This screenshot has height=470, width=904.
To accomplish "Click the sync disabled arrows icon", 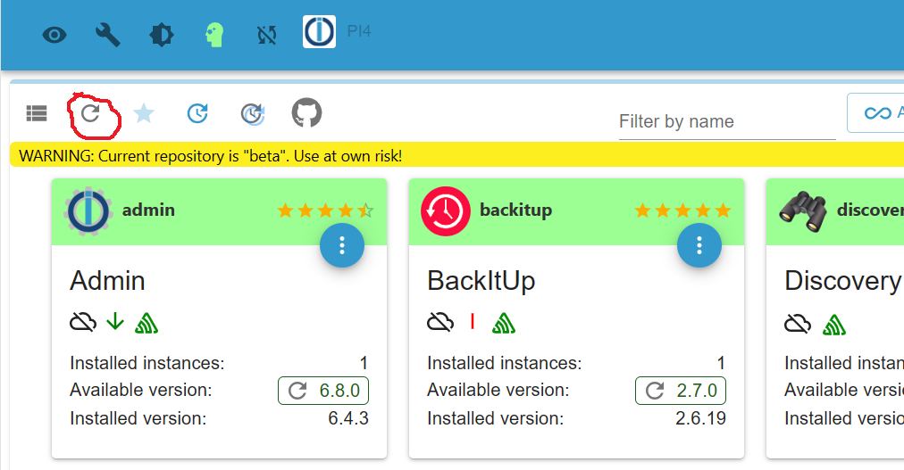I will coord(267,35).
